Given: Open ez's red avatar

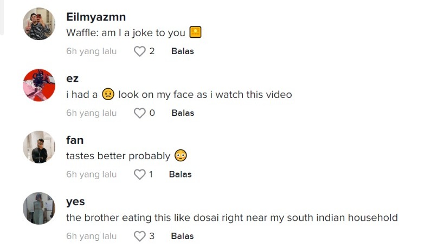Looking at the screenshot, I should [39, 85].
